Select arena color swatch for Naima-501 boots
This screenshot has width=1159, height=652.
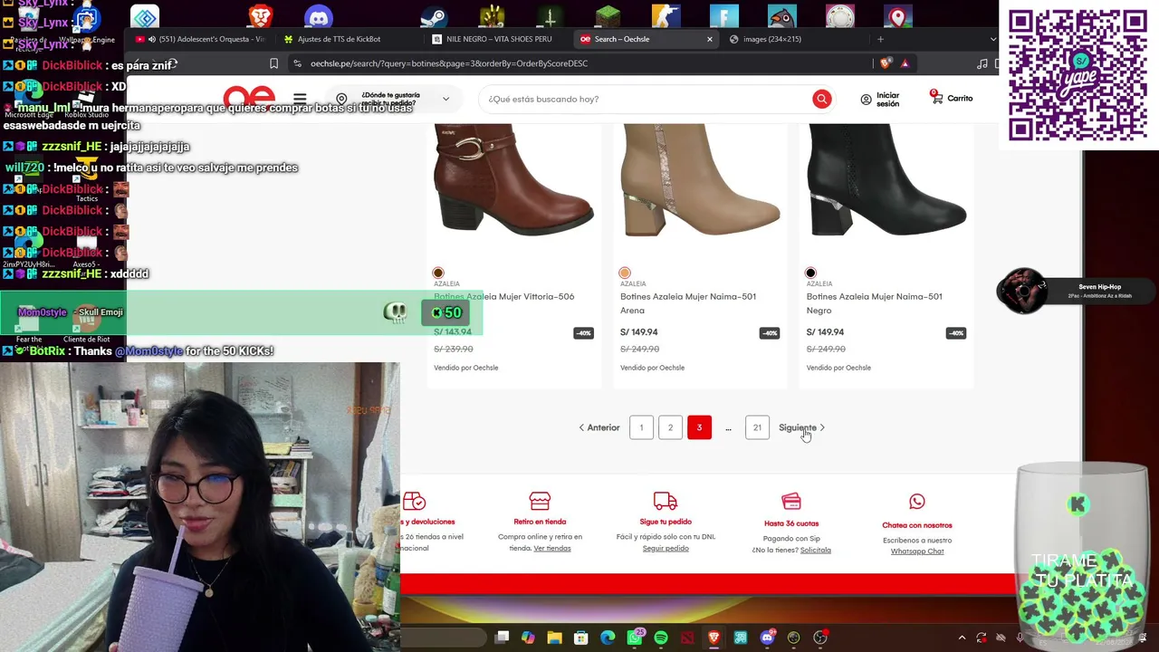pos(625,273)
